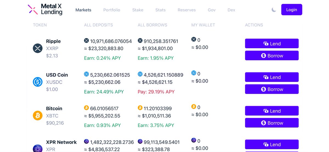This screenshot has height=152, width=329.
Task: Select the USD Coin token name
Action: (x=57, y=75)
